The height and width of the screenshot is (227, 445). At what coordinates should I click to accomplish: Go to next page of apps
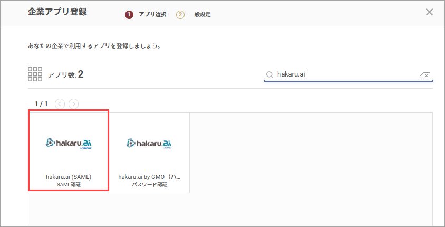click(x=74, y=104)
